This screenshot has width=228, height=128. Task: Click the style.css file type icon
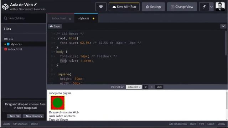point(8,44)
